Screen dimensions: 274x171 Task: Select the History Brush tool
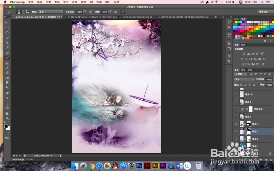[x=7, y=68]
